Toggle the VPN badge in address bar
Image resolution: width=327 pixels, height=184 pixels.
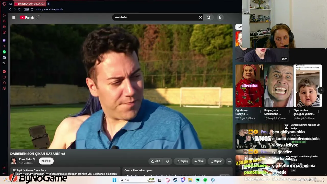26,9
